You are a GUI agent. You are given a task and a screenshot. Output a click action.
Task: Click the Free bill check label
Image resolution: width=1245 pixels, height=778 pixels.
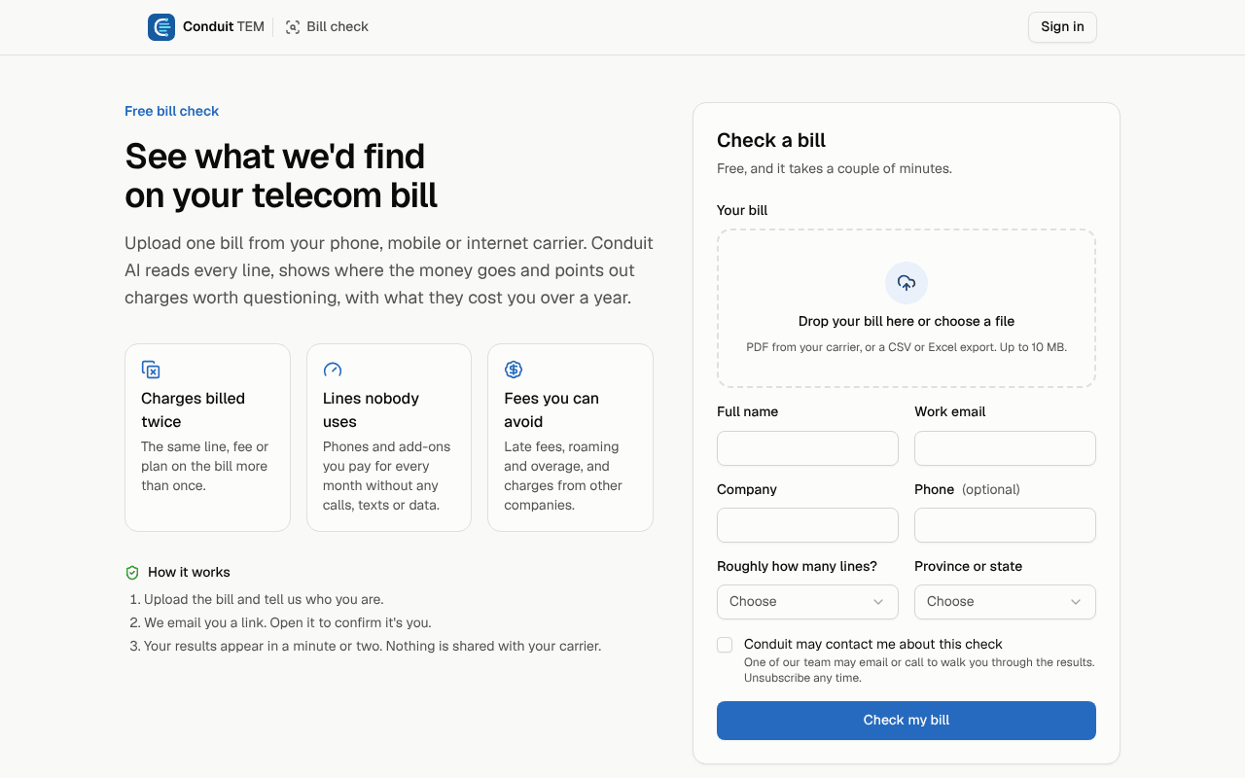coord(171,111)
